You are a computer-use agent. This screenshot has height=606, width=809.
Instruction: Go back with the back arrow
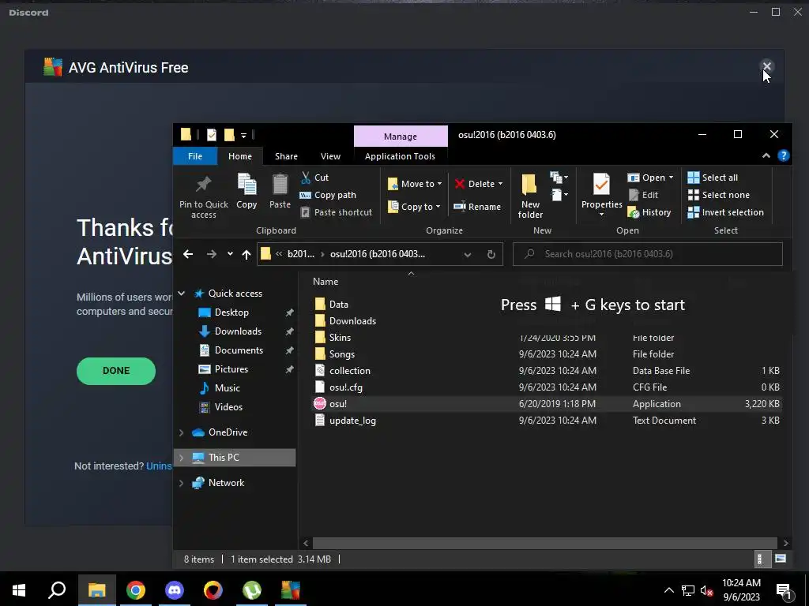188,254
